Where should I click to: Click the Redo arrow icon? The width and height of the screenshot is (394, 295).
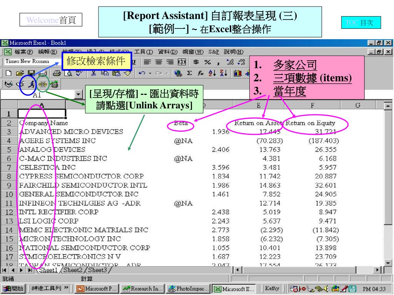159,73
